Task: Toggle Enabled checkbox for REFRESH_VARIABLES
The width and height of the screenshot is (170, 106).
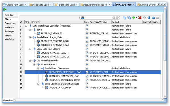Action: click(x=87, y=34)
